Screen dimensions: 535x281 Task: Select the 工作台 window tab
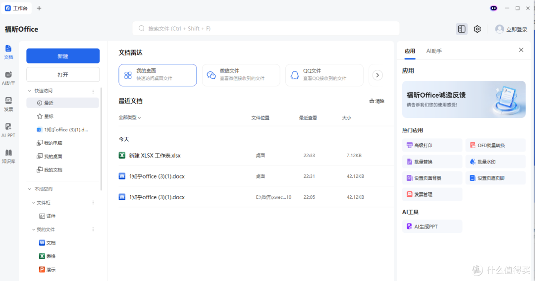tap(16, 8)
